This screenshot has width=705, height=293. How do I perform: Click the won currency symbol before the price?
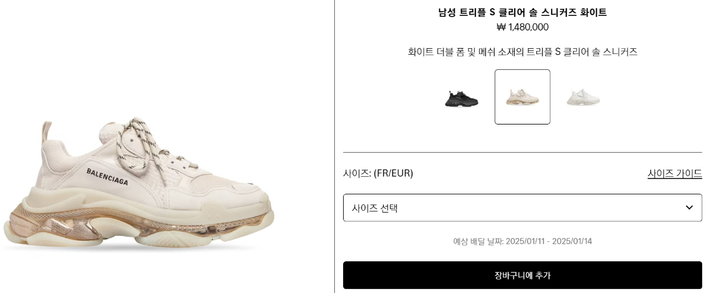point(501,27)
